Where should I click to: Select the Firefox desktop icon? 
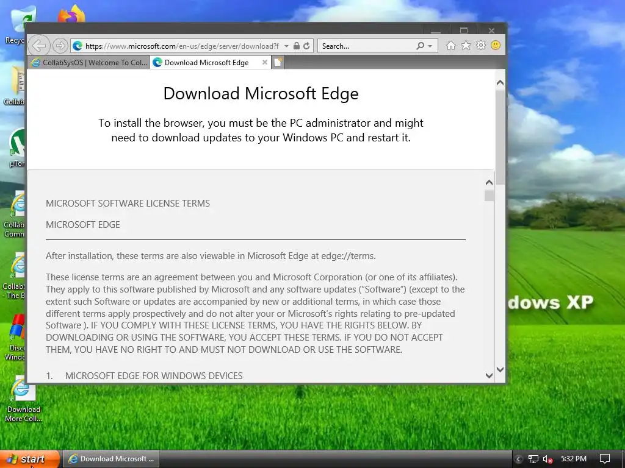[x=72, y=15]
